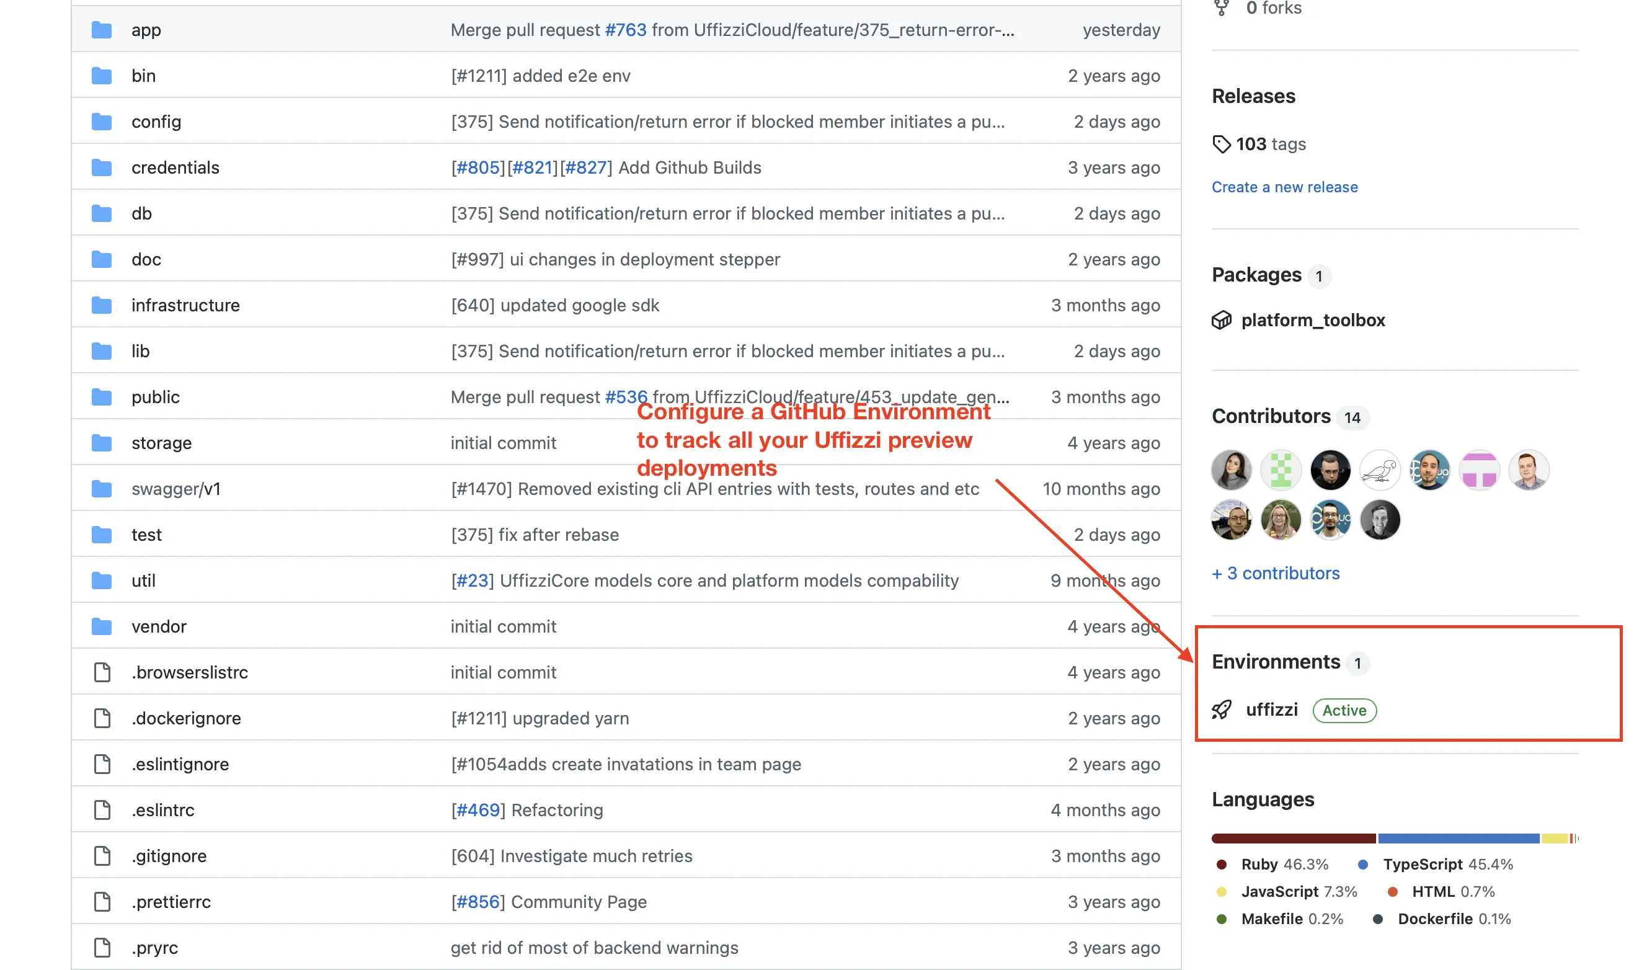Open the swagger/v1 folder
This screenshot has height=970, width=1652.
click(175, 489)
